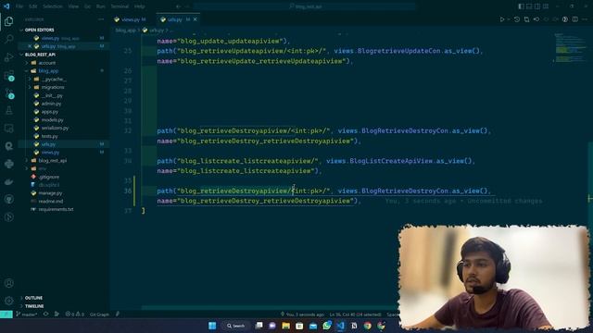The height and width of the screenshot is (333, 593).
Task: Open the Accounts icon
Action: point(8,283)
